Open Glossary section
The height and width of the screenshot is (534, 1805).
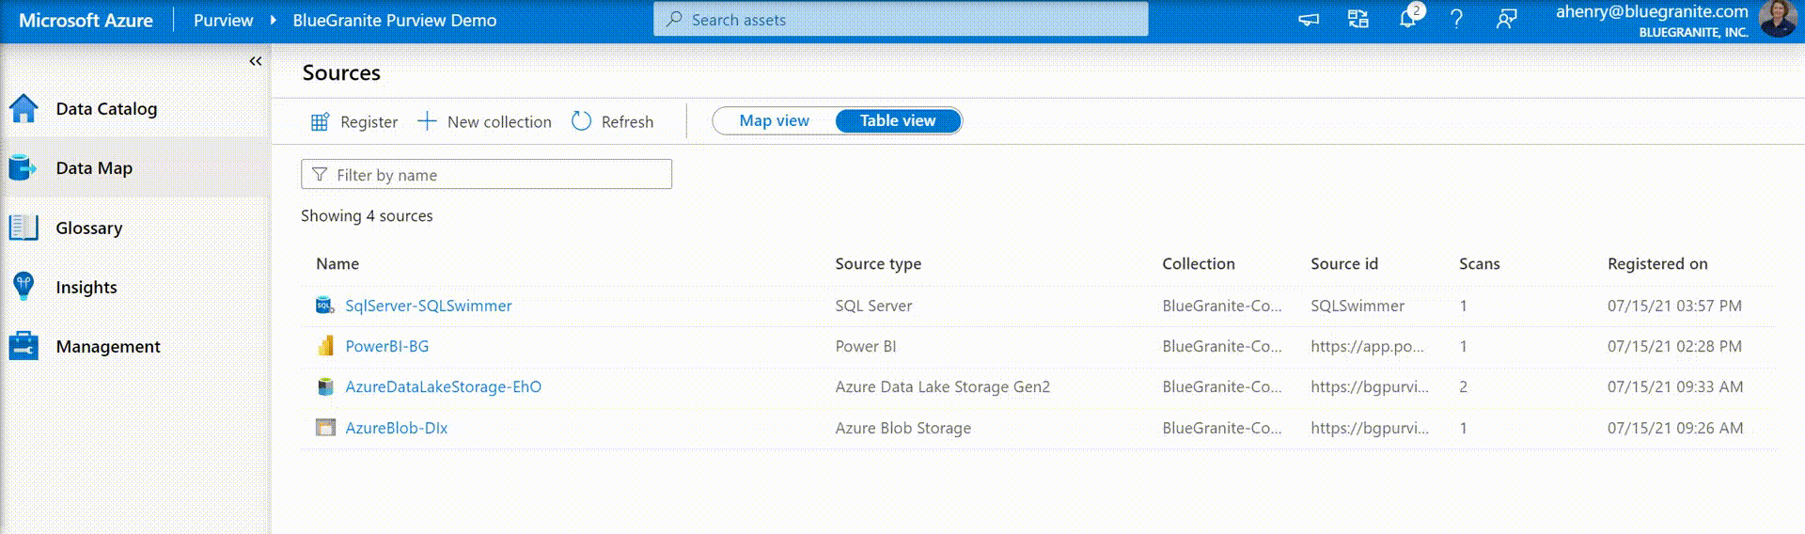click(x=89, y=228)
